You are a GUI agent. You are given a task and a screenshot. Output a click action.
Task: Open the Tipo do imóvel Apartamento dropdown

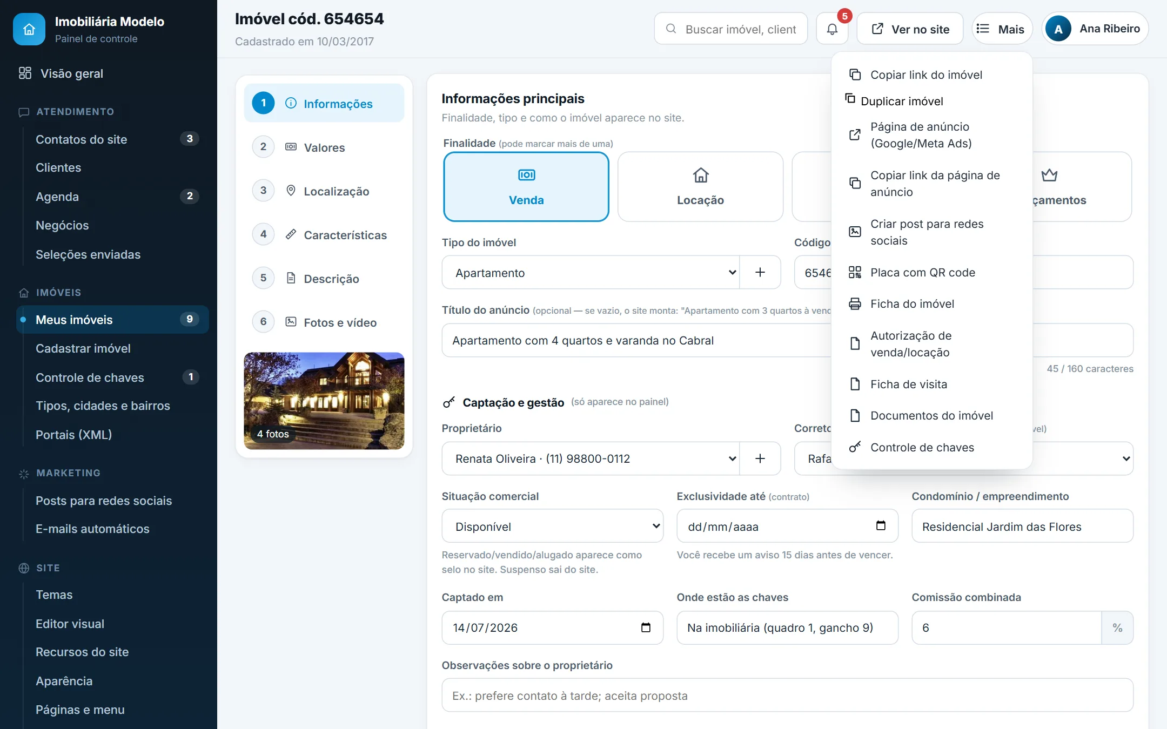(591, 273)
